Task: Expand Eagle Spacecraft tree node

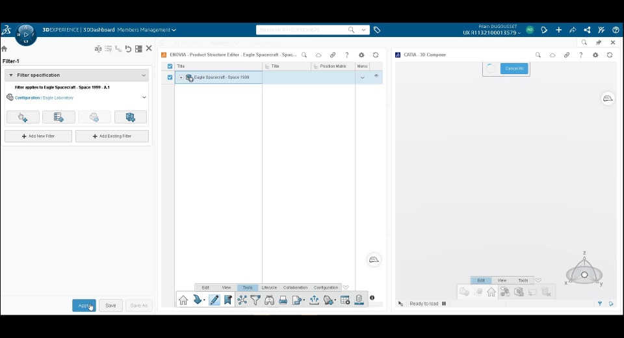Action: 181,77
